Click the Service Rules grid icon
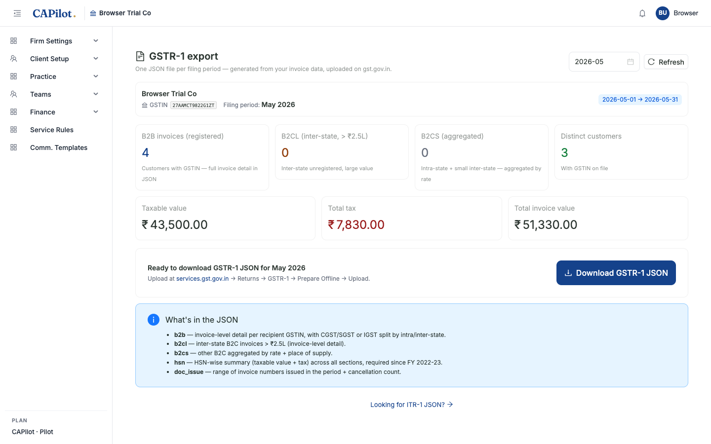This screenshot has width=711, height=444. coord(14,130)
